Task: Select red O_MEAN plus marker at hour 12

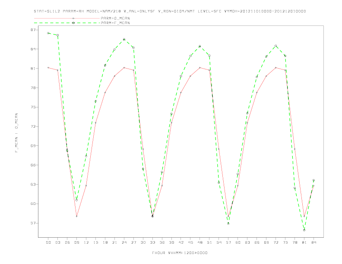Action: click(x=86, y=185)
